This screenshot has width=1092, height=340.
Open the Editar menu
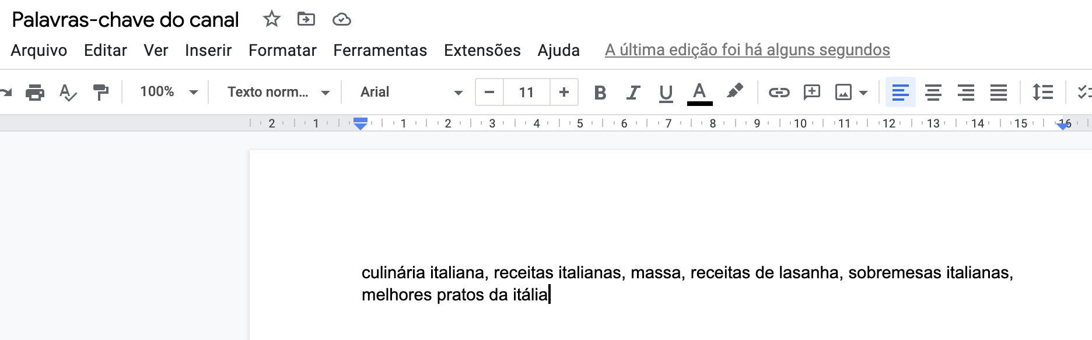pos(106,50)
